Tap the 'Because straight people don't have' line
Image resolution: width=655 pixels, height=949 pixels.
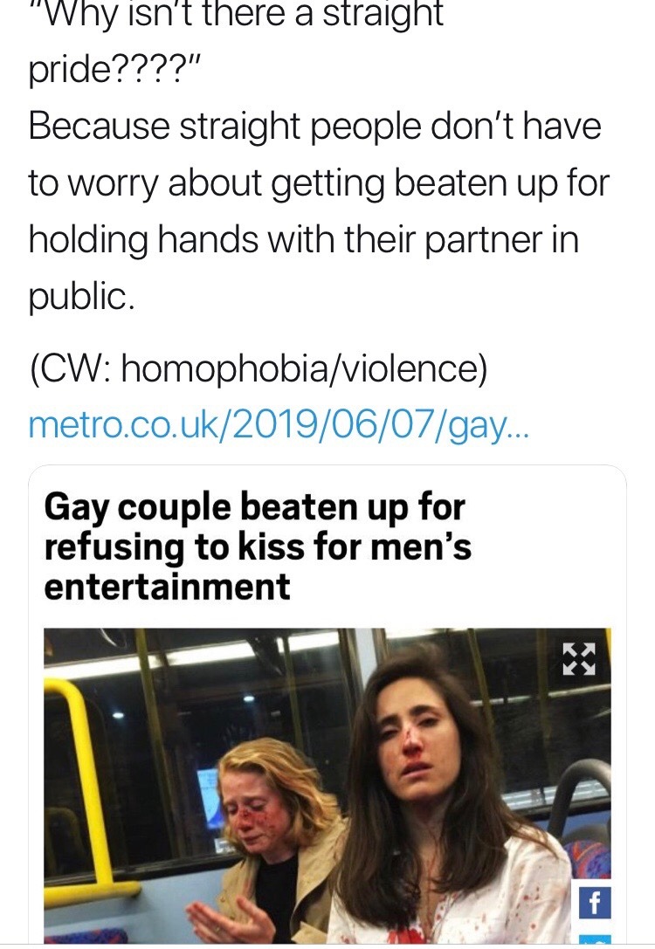click(314, 127)
